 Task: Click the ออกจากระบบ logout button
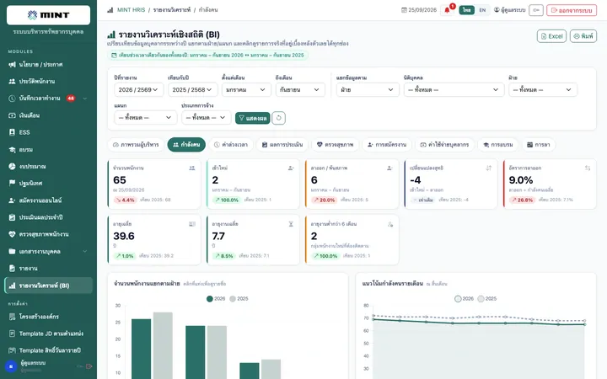(572, 10)
